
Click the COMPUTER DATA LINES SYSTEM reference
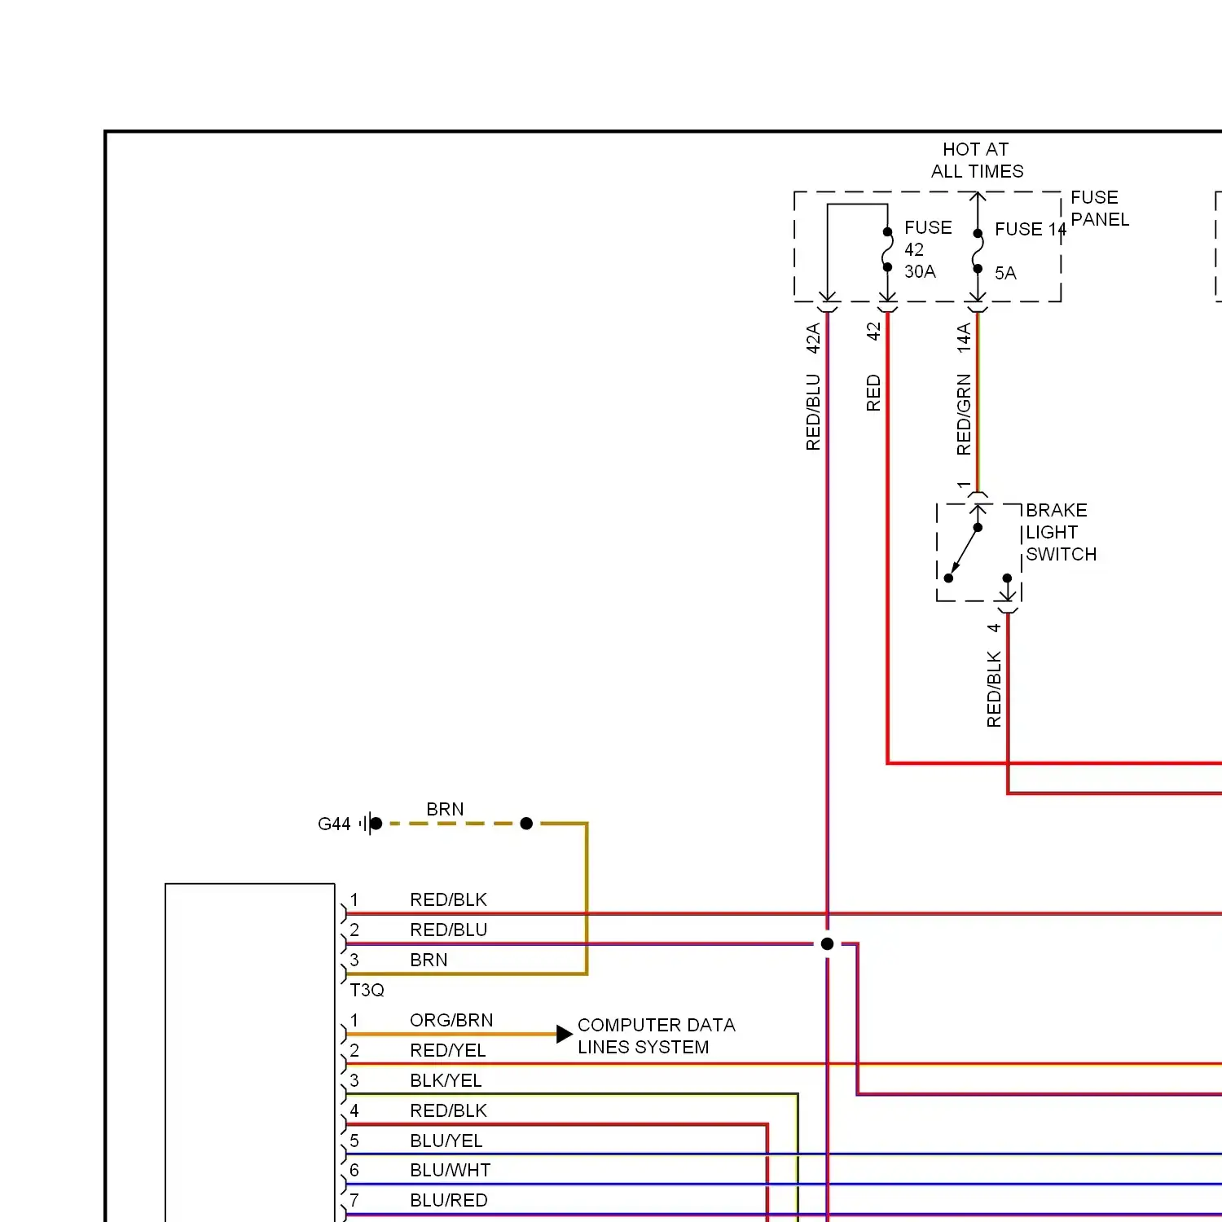[656, 1035]
